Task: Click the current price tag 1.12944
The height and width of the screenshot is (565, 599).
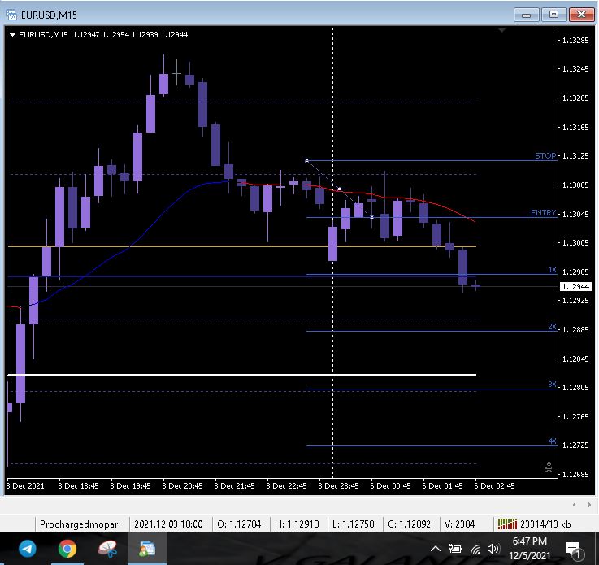Action: (575, 286)
